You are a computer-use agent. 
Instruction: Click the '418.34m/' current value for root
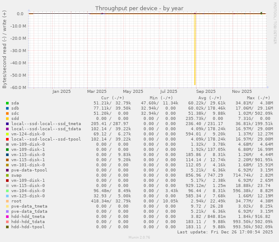click(101, 201)
